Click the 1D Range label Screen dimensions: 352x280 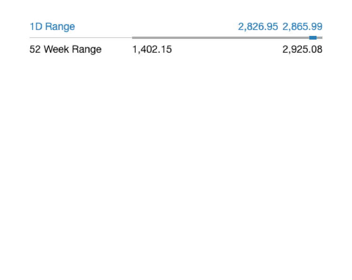tap(52, 27)
